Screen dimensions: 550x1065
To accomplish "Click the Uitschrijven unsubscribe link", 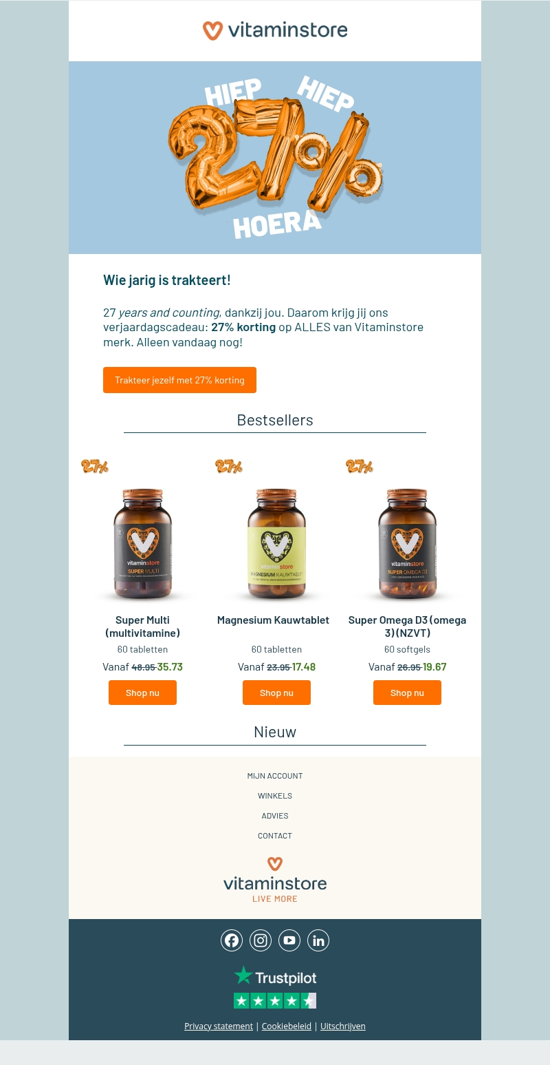I will click(x=343, y=1026).
